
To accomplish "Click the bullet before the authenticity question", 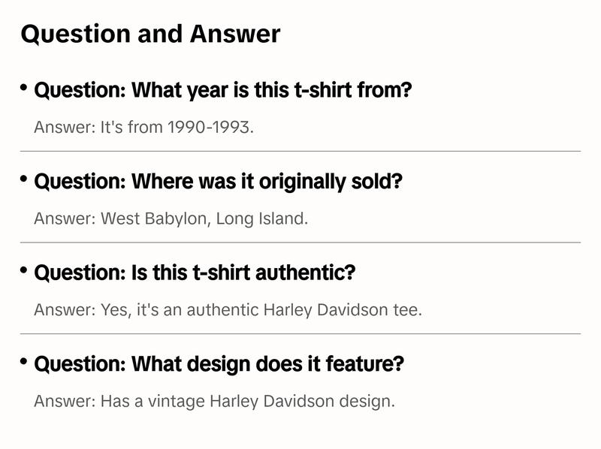I will pos(25,270).
